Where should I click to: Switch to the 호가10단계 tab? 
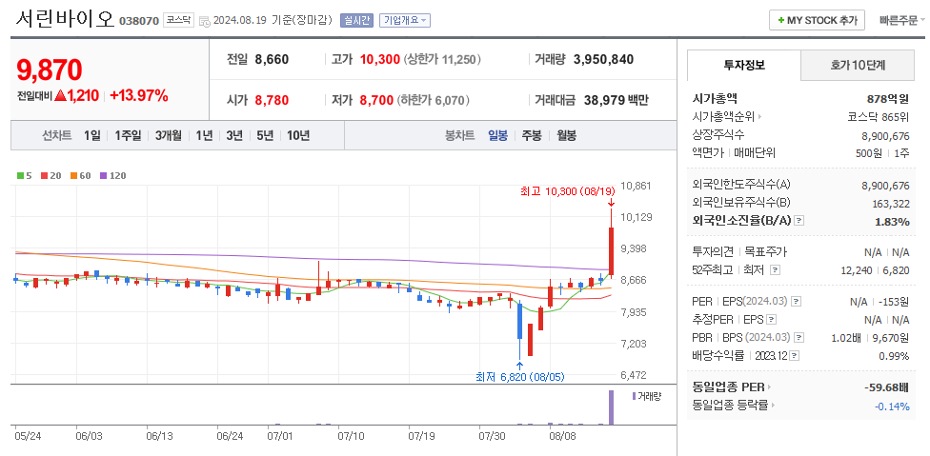[858, 65]
